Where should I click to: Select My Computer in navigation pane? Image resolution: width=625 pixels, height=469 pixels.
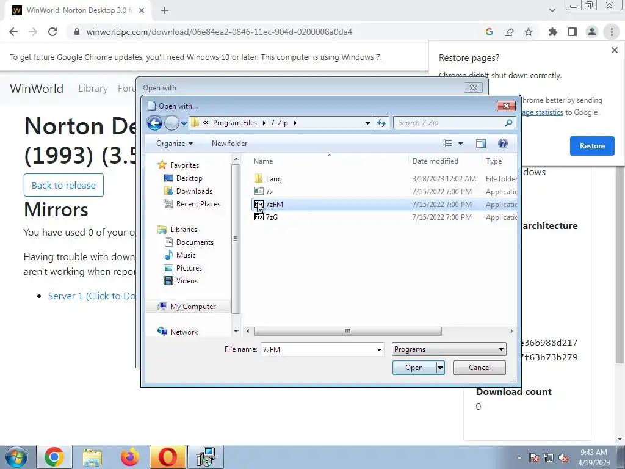pyautogui.click(x=187, y=307)
